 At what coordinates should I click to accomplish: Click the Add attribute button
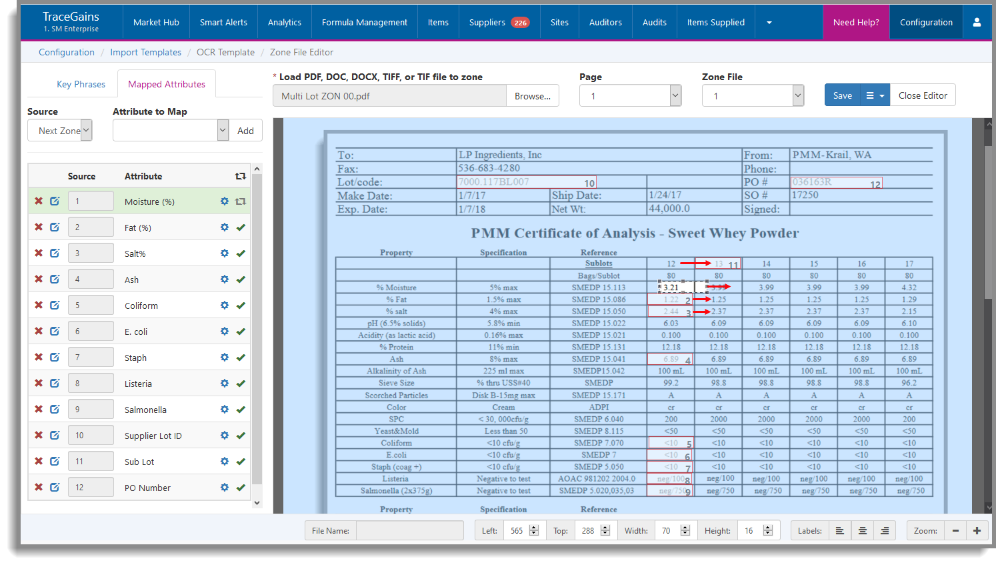(245, 131)
